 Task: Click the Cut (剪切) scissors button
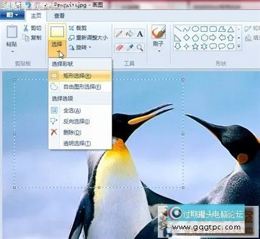(x=32, y=28)
